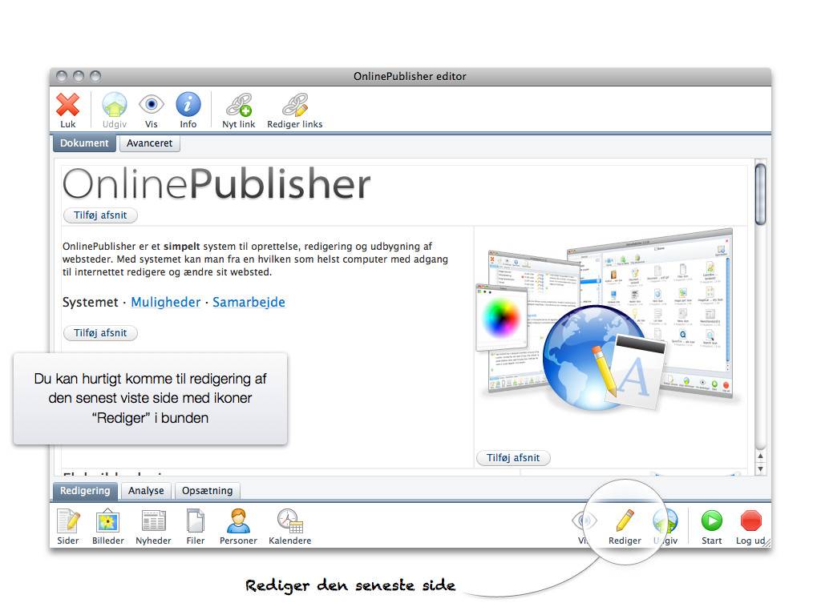Open the Billeder images section
821x615 pixels.
[108, 522]
